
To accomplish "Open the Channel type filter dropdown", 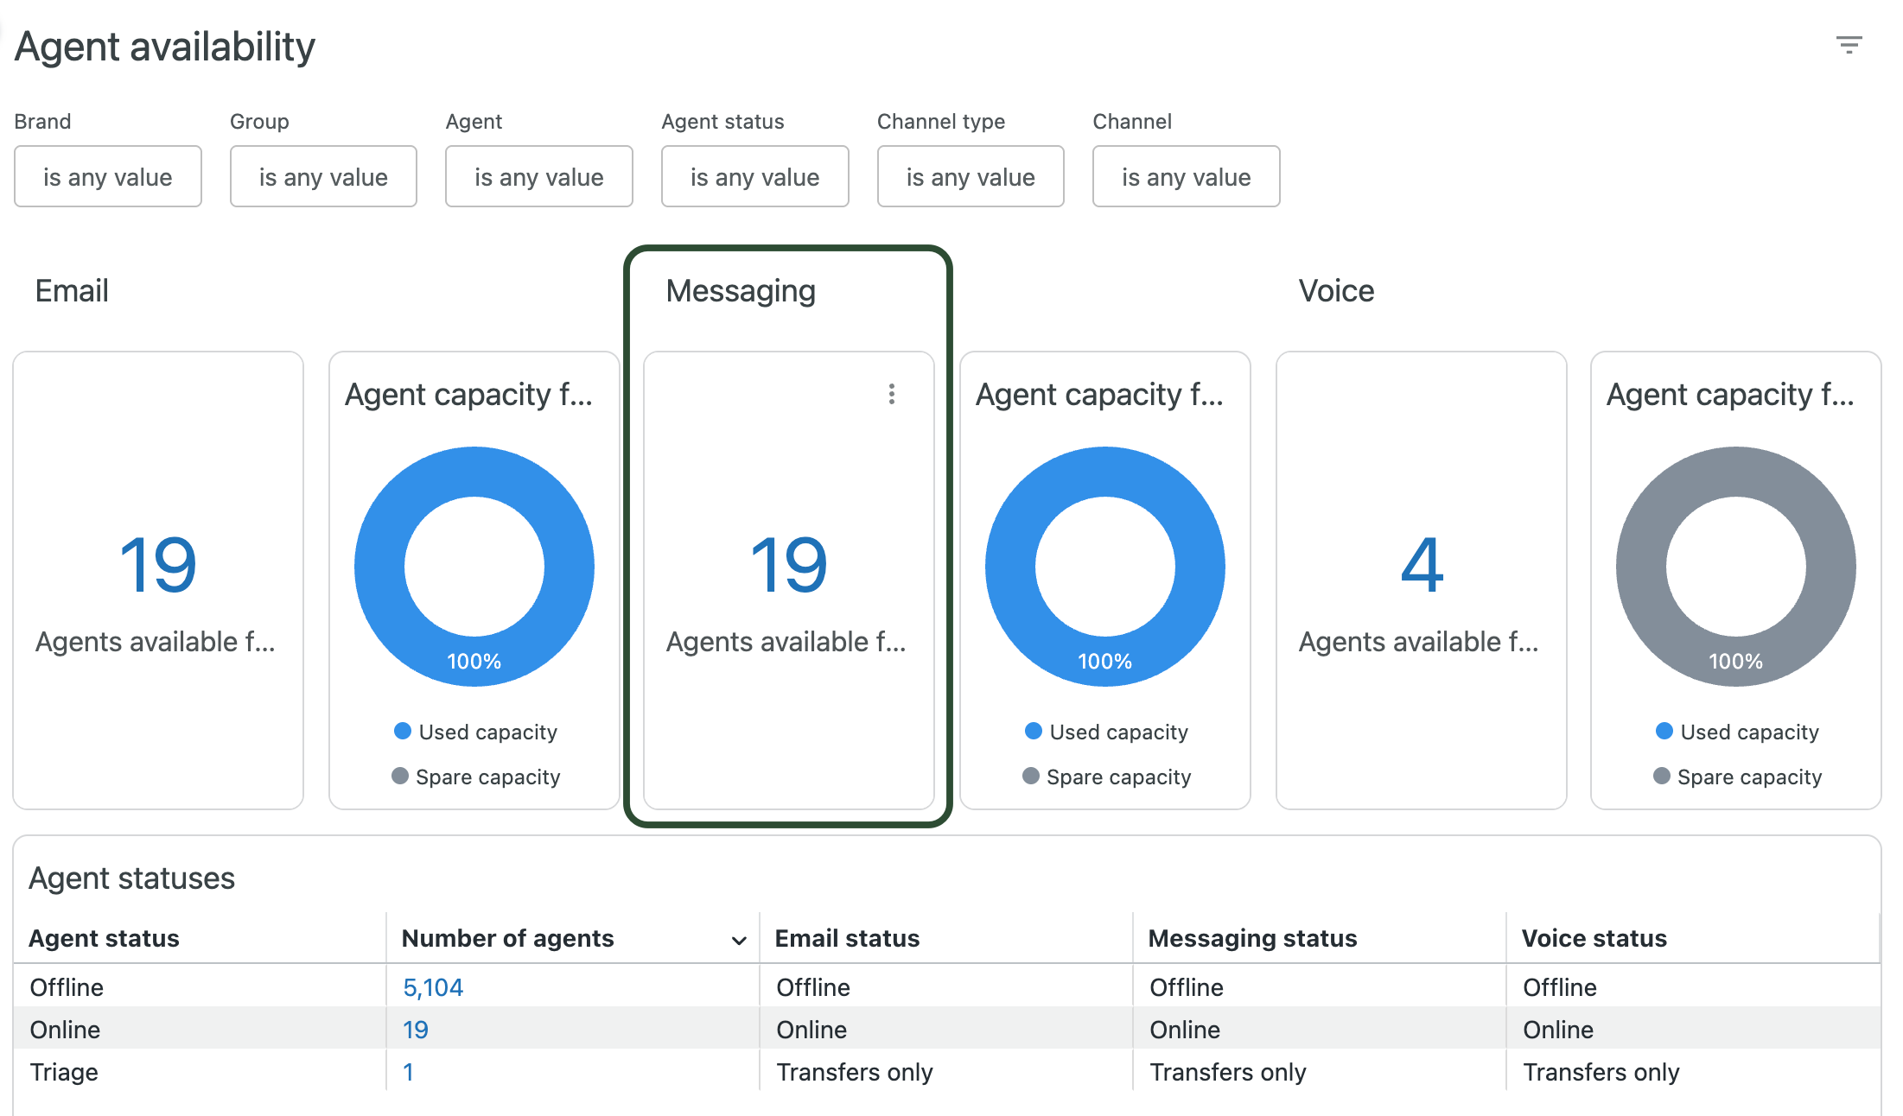I will (x=971, y=177).
